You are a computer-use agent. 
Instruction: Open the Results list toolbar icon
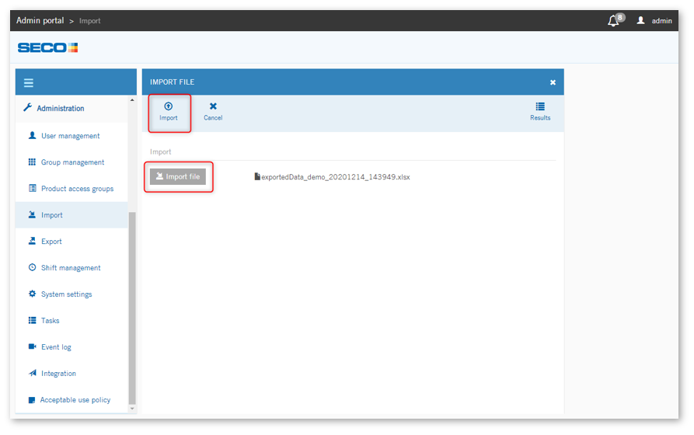(x=540, y=106)
